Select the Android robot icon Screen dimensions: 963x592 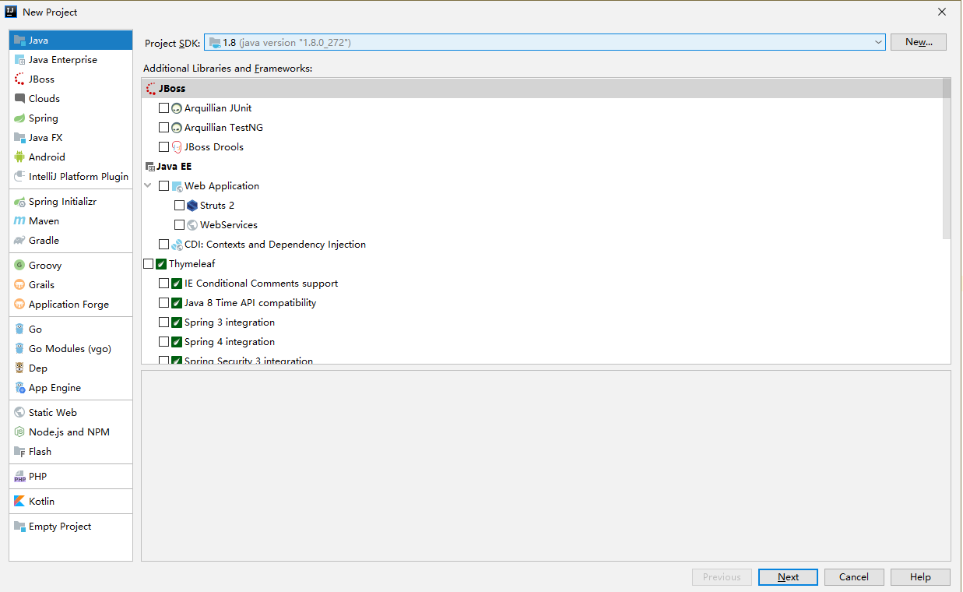point(19,157)
